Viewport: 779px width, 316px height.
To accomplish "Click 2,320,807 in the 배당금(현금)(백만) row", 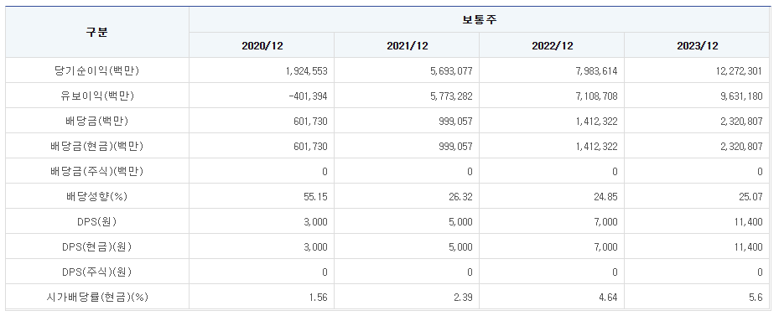I will 742,147.
